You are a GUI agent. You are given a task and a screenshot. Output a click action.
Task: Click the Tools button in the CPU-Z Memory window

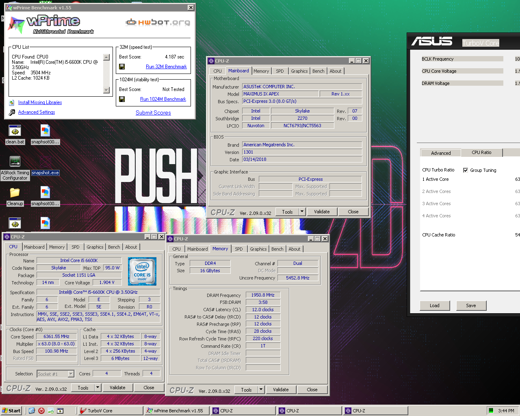click(246, 390)
